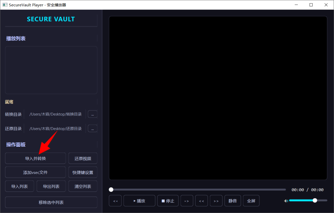Toggle fullscreen with 全屏
This screenshot has height=213, width=334.
pyautogui.click(x=251, y=201)
